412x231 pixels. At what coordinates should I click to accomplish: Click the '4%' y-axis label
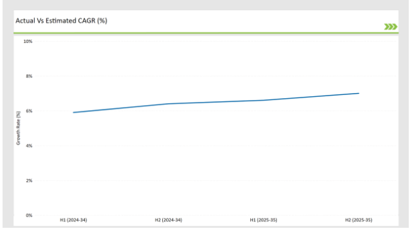[x=29, y=146]
